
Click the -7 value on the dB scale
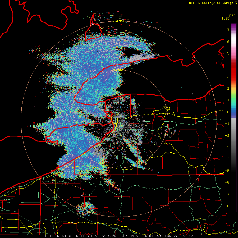coord(227,194)
